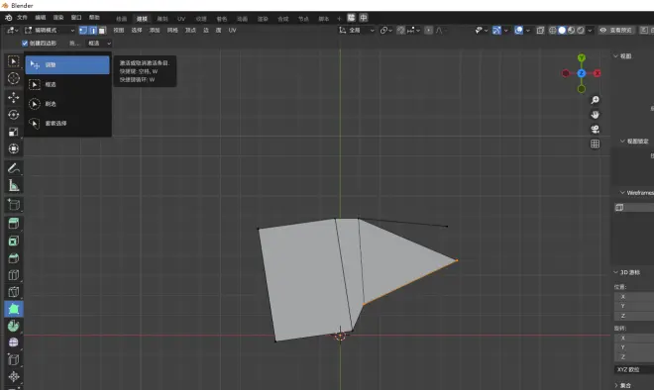Select the Bevel tool

pos(13,258)
